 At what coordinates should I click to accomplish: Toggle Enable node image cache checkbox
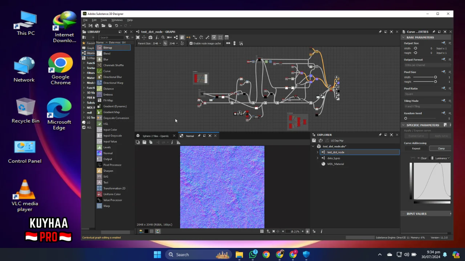(x=191, y=43)
